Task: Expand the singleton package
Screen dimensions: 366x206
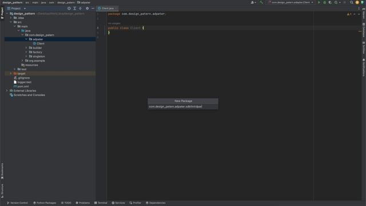Action: (x=26, y=56)
